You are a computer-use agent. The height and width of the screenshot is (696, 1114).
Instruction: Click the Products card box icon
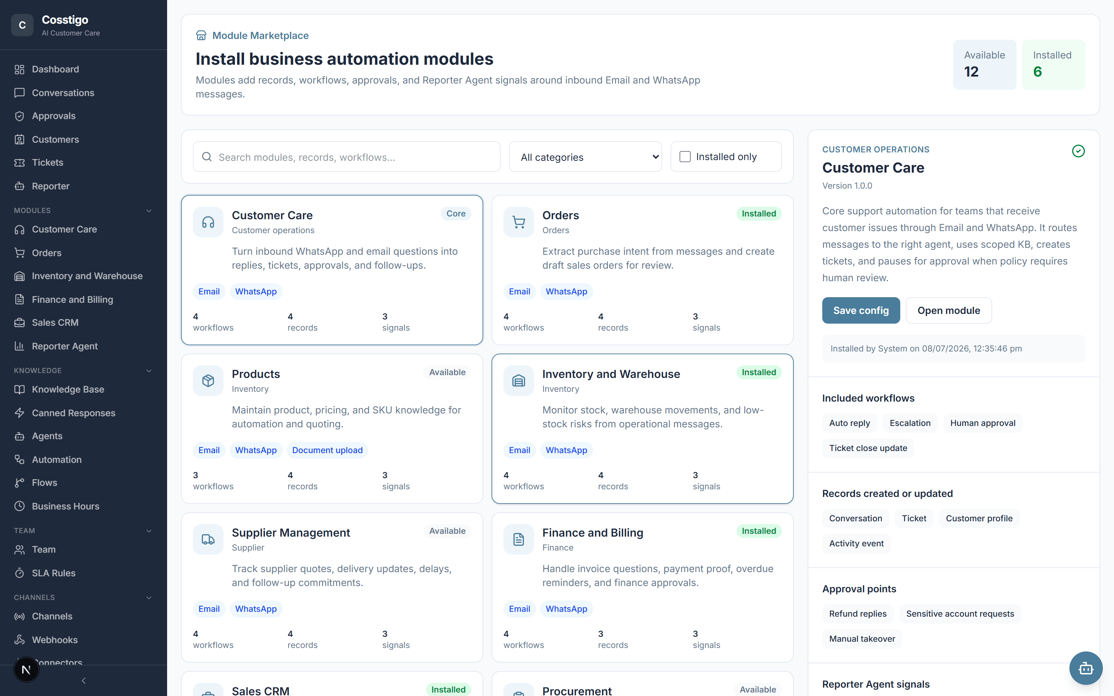pos(208,381)
